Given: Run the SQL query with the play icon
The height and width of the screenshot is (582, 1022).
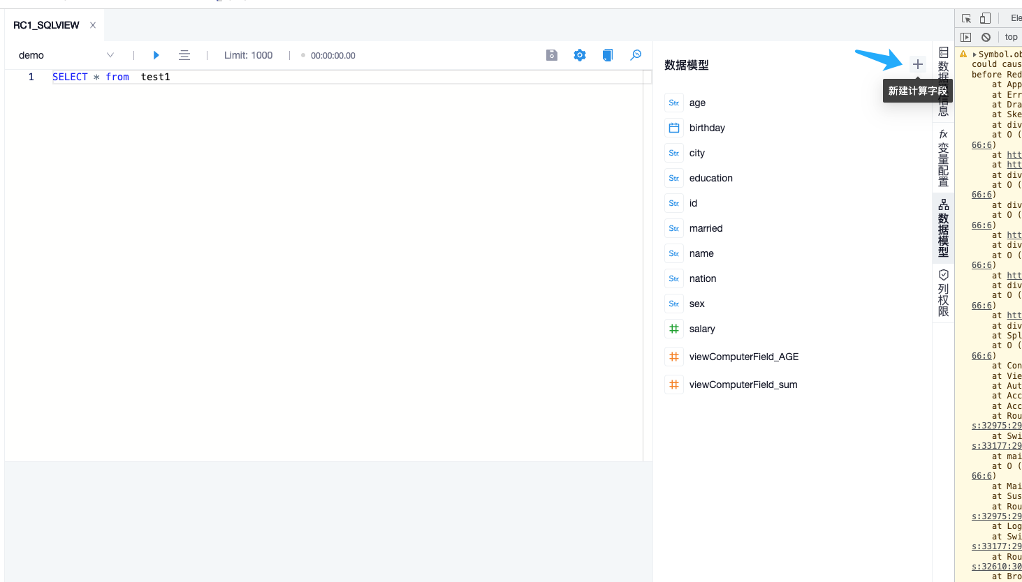Looking at the screenshot, I should (156, 55).
